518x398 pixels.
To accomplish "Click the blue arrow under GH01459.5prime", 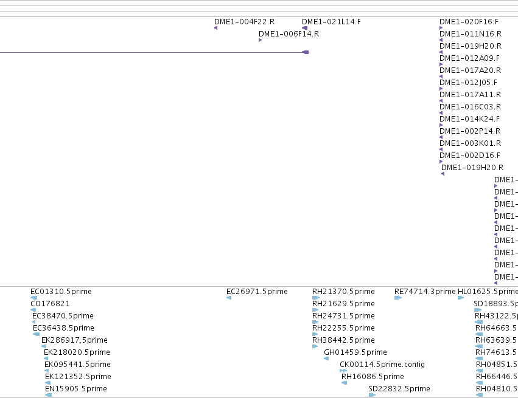I will click(x=326, y=359).
